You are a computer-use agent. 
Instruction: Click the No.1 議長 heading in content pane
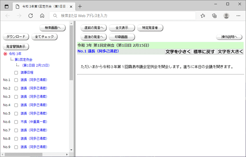[x=98, y=51]
